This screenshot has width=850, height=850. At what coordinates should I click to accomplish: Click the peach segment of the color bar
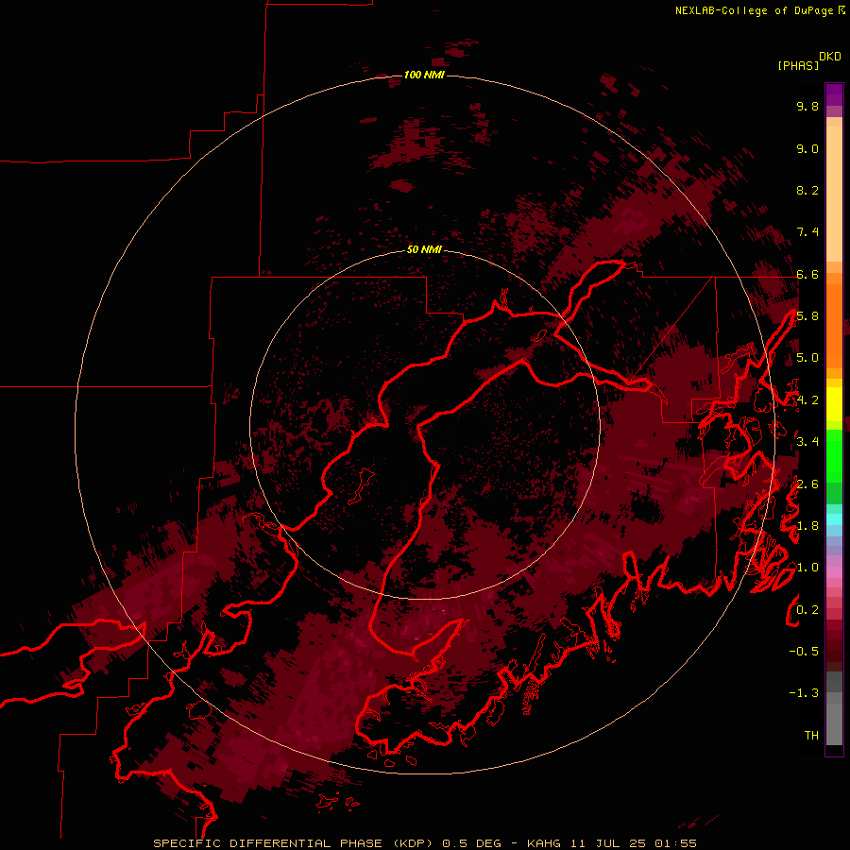834,194
